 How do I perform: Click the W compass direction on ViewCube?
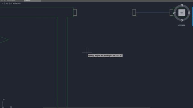tap(174, 13)
